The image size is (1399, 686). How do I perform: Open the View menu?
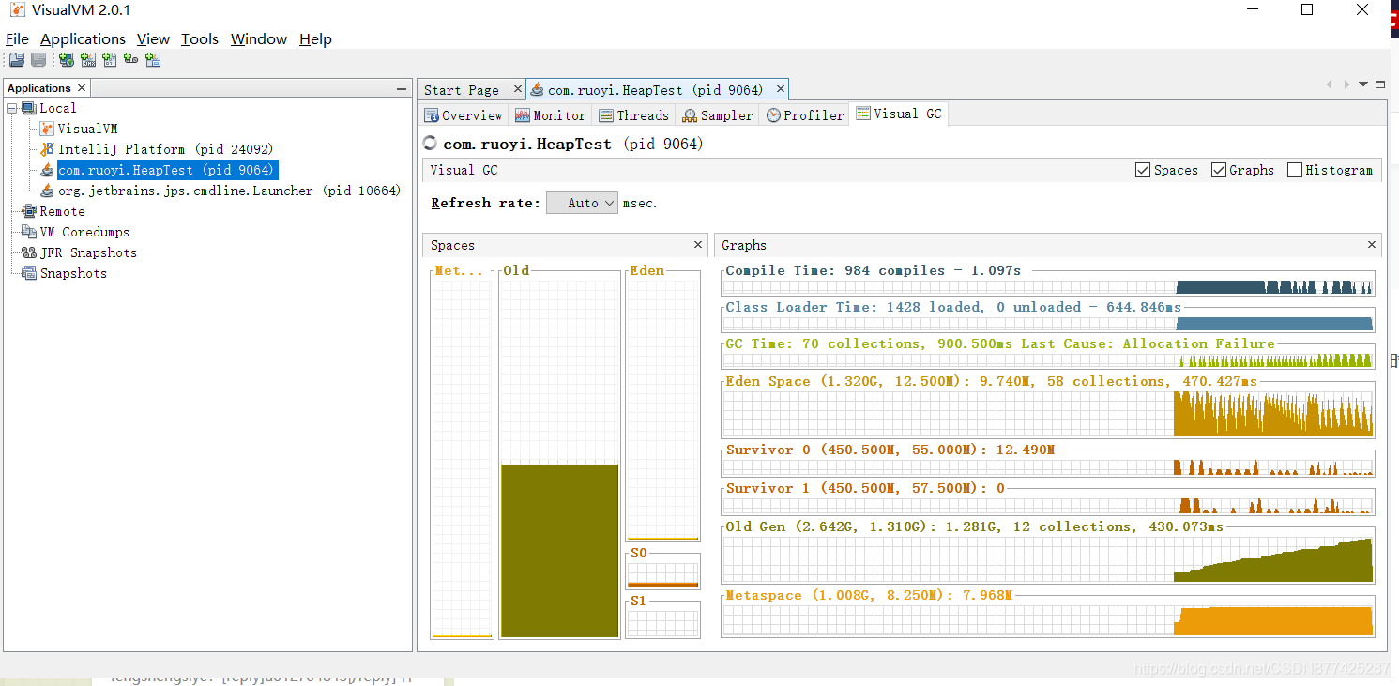(153, 38)
